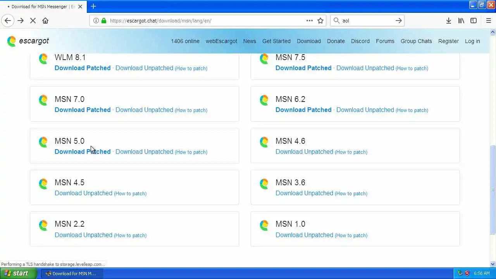Click the green padlock security icon
This screenshot has height=279, width=496.
click(103, 21)
